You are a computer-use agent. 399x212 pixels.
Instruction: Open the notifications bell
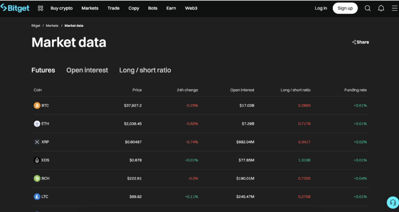click(381, 8)
